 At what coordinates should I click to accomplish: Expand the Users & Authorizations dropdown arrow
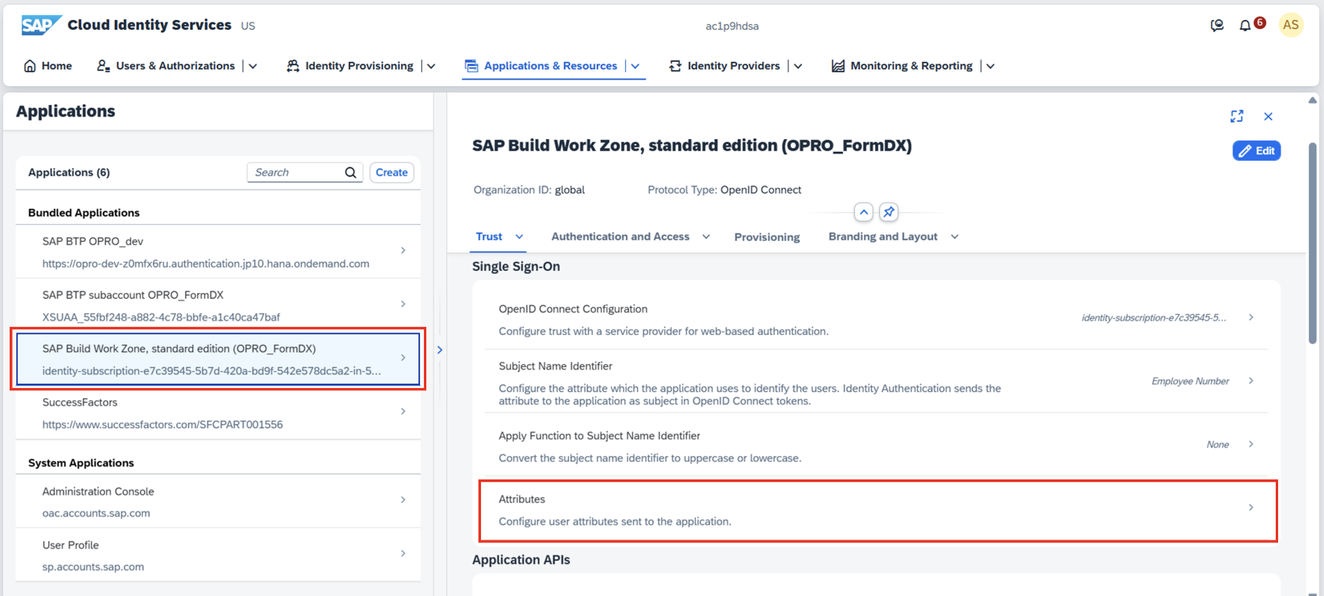253,66
